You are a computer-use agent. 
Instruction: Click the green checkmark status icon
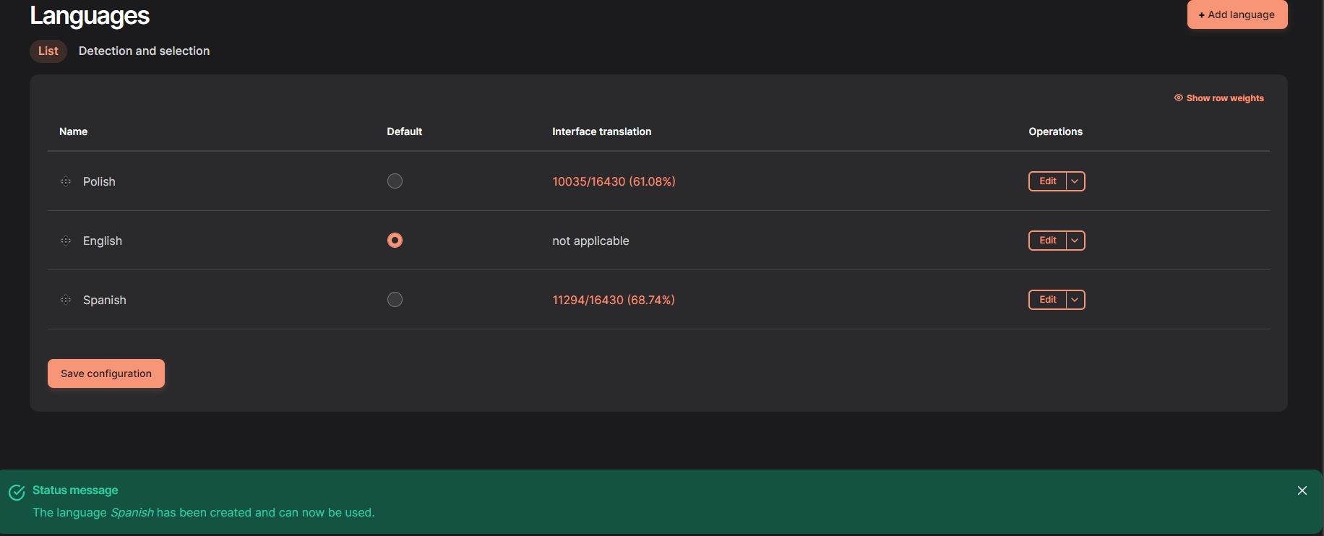17,493
